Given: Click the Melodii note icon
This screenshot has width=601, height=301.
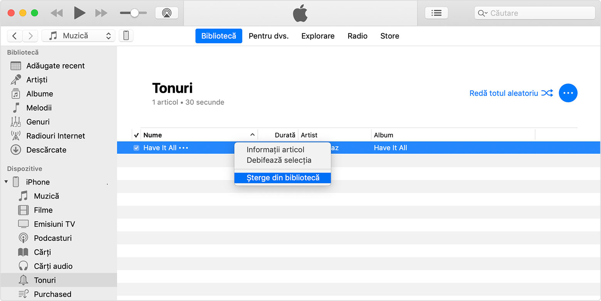Looking at the screenshot, I should pyautogui.click(x=16, y=108).
